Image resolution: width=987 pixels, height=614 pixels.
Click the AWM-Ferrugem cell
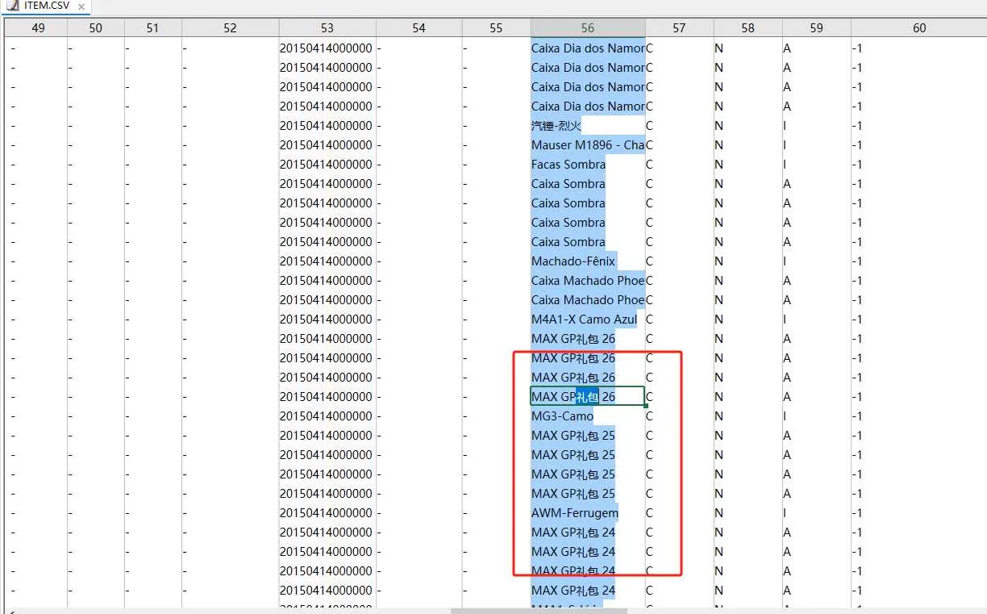pos(574,513)
